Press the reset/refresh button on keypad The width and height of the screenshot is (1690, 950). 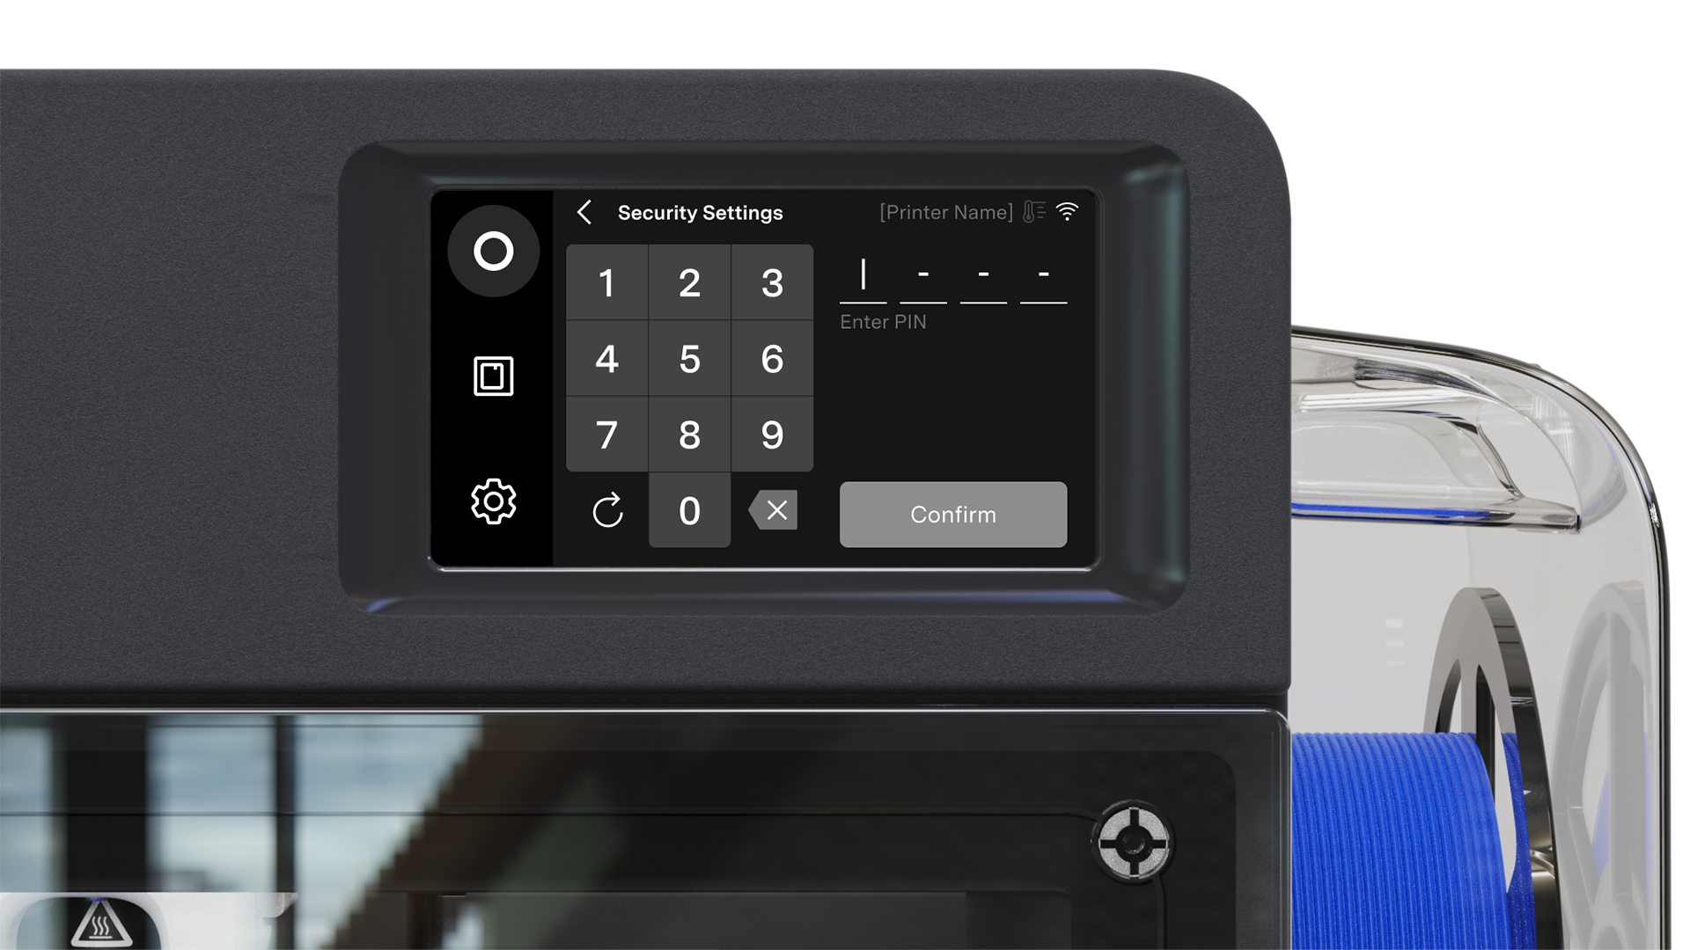(x=607, y=510)
